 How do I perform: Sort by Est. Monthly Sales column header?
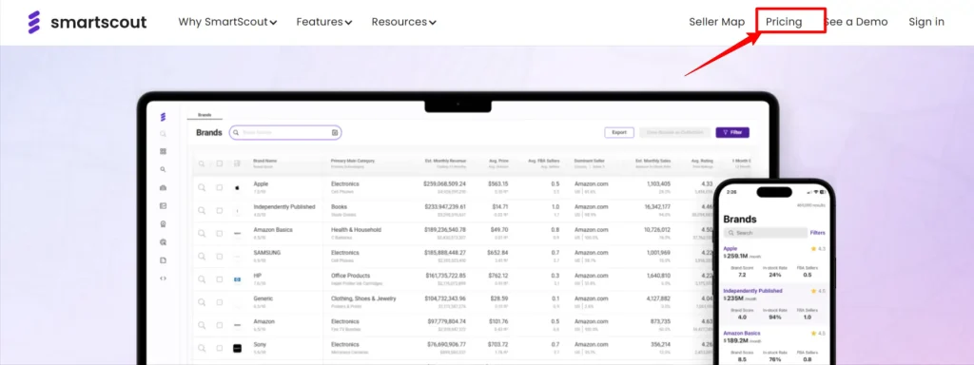(x=653, y=161)
